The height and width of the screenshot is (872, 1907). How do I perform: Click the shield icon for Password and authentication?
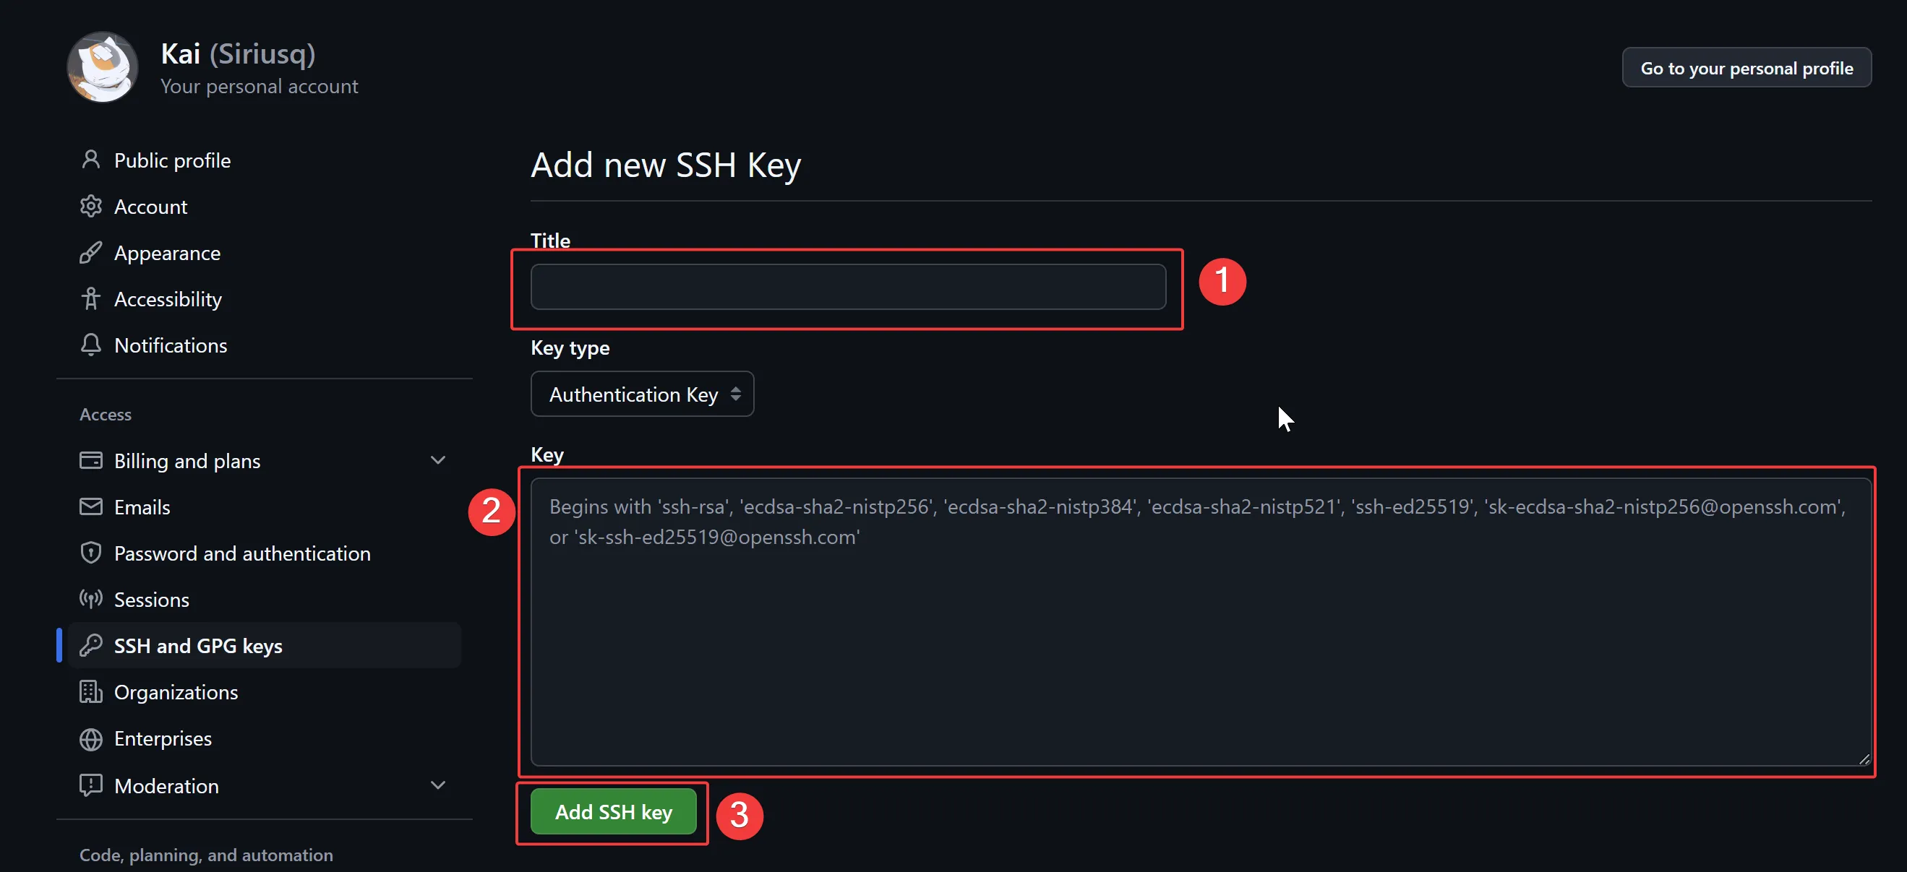90,553
